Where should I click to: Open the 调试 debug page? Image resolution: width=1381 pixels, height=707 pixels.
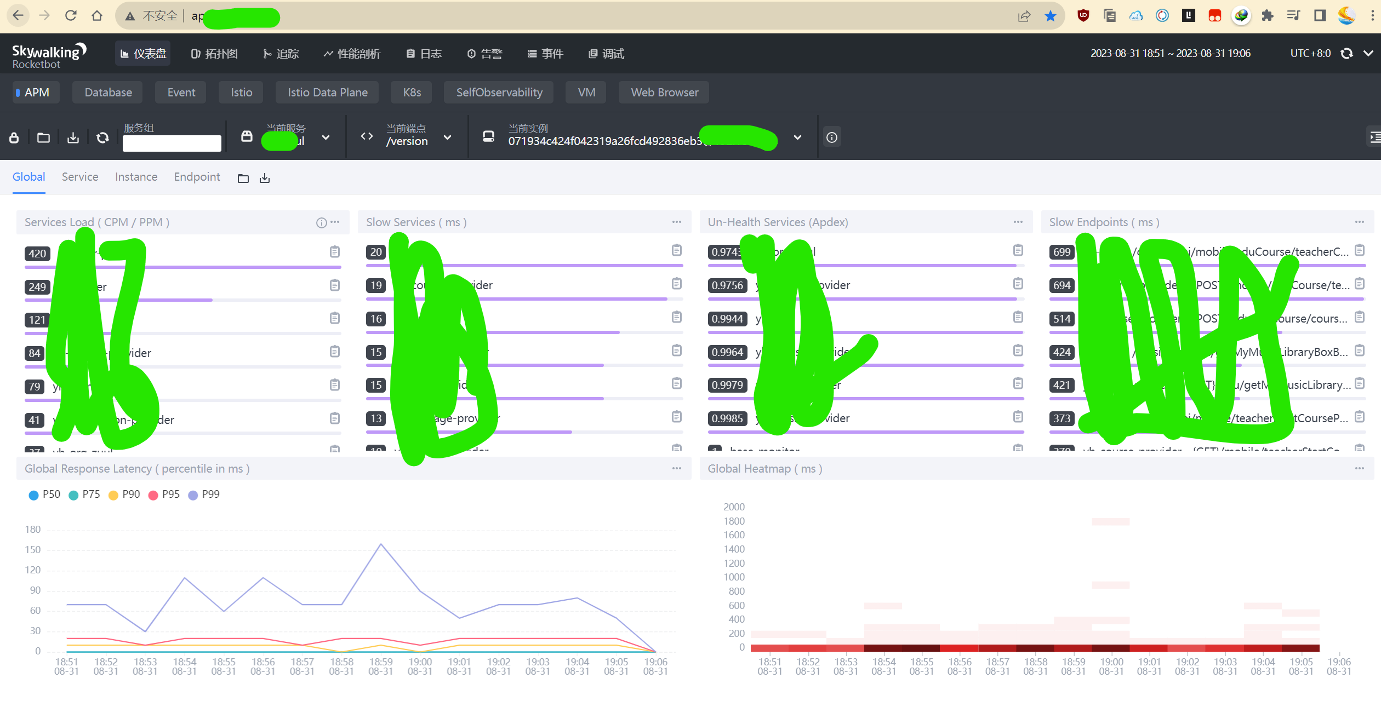pos(606,54)
